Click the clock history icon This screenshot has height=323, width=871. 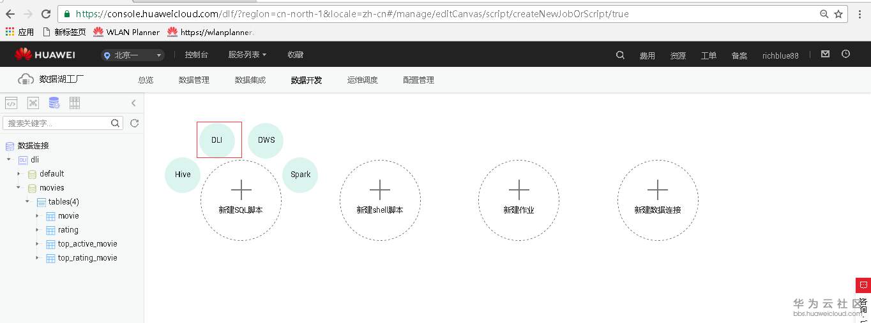point(846,55)
